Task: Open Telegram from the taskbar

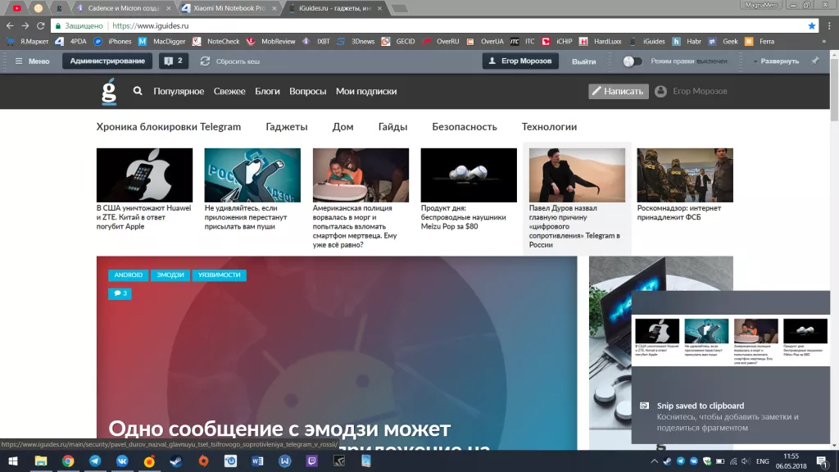Action: point(93,461)
